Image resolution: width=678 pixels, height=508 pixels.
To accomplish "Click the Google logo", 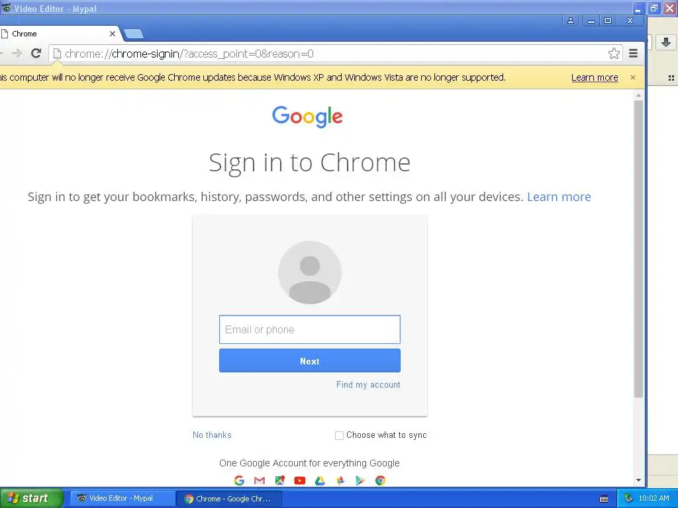I will tap(307, 116).
